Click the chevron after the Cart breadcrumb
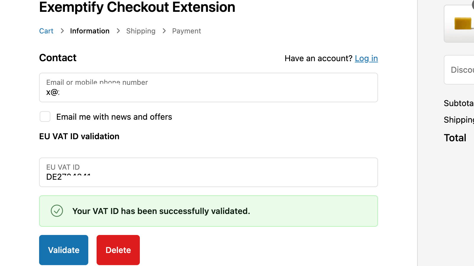The image size is (474, 266). [62, 31]
